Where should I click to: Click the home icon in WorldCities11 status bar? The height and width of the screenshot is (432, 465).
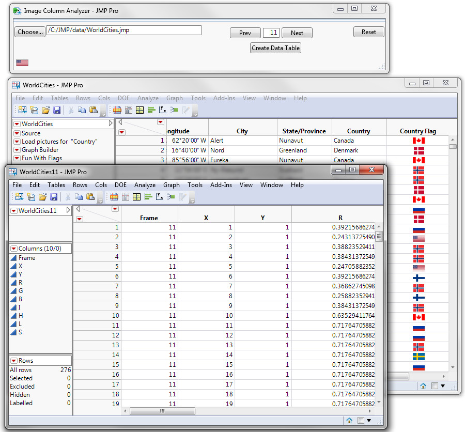pos(349,421)
